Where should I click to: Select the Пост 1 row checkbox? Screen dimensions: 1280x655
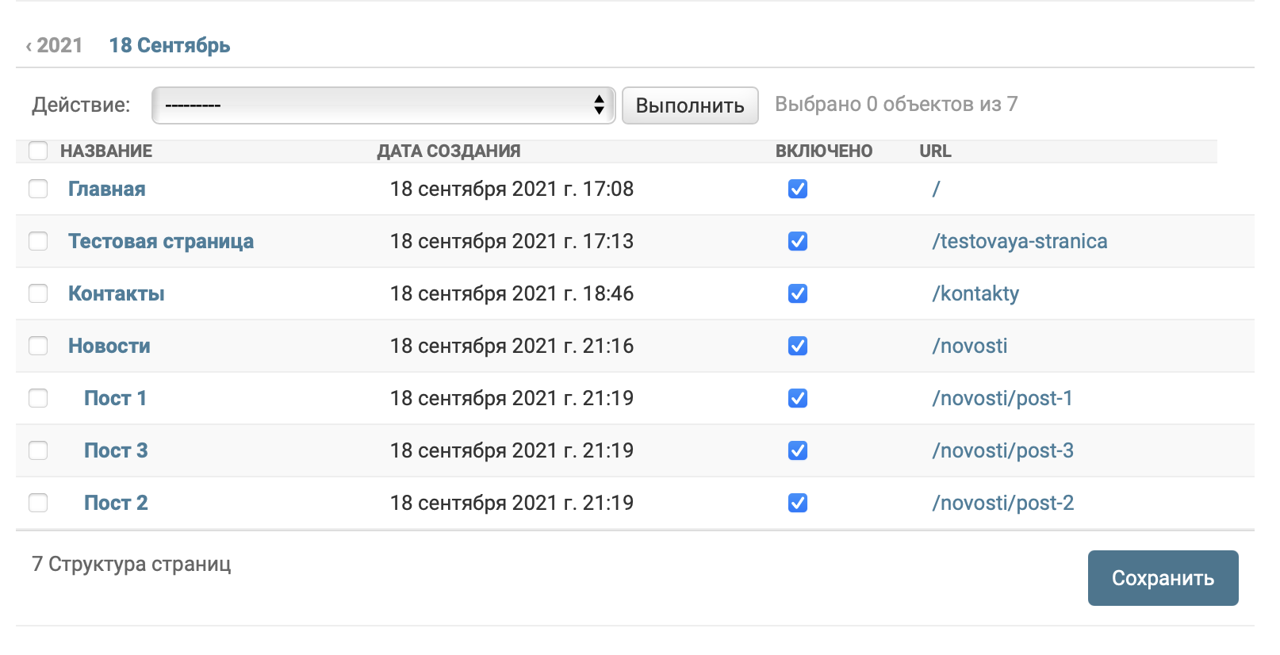38,398
